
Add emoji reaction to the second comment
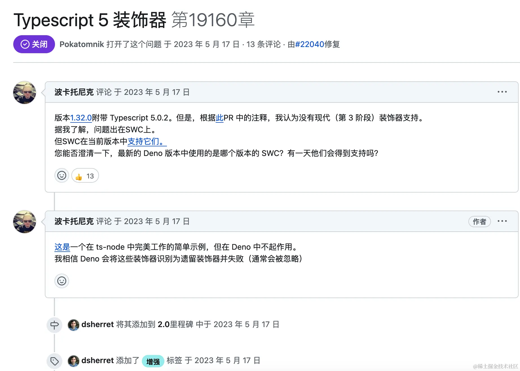pyautogui.click(x=62, y=281)
